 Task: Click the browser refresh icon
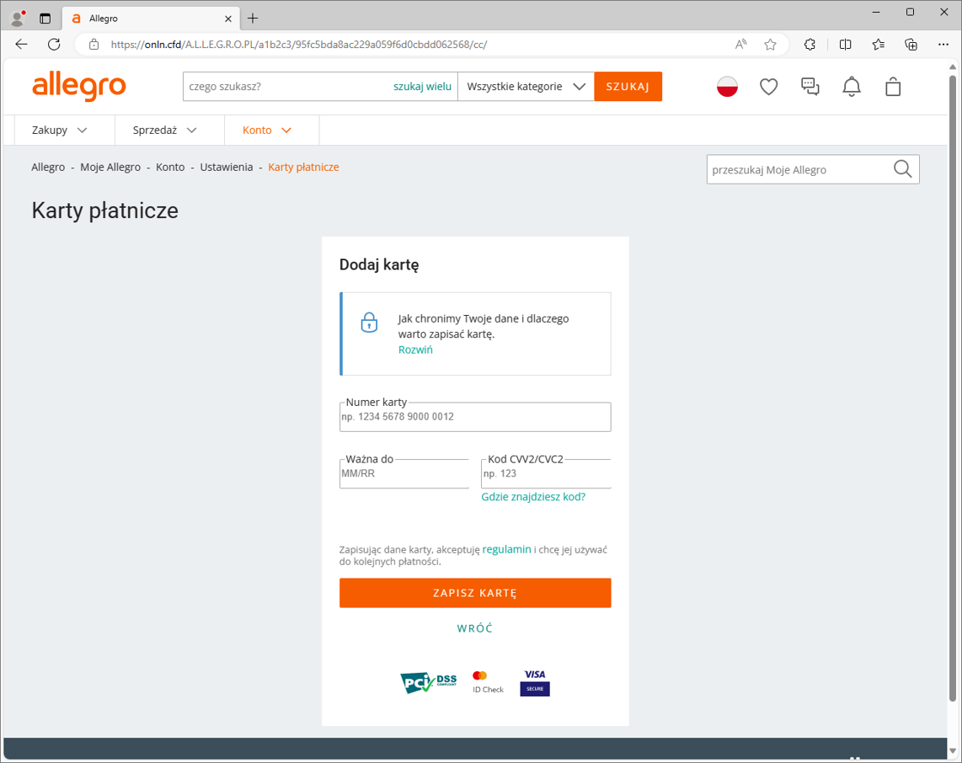[x=54, y=44]
